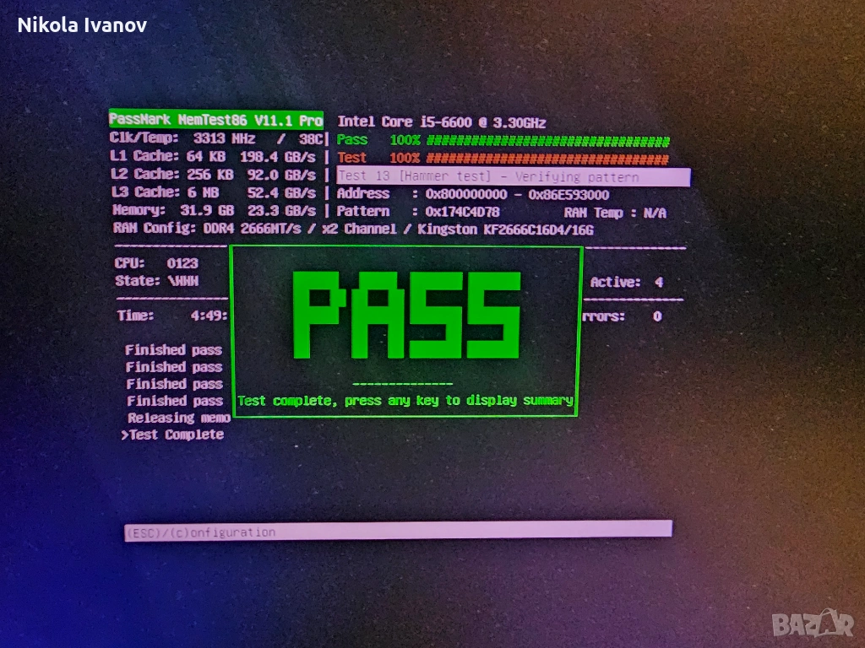Click the (ESC)/(c)onfiguration bar at the bottom
This screenshot has height=648, width=865.
pos(398,531)
